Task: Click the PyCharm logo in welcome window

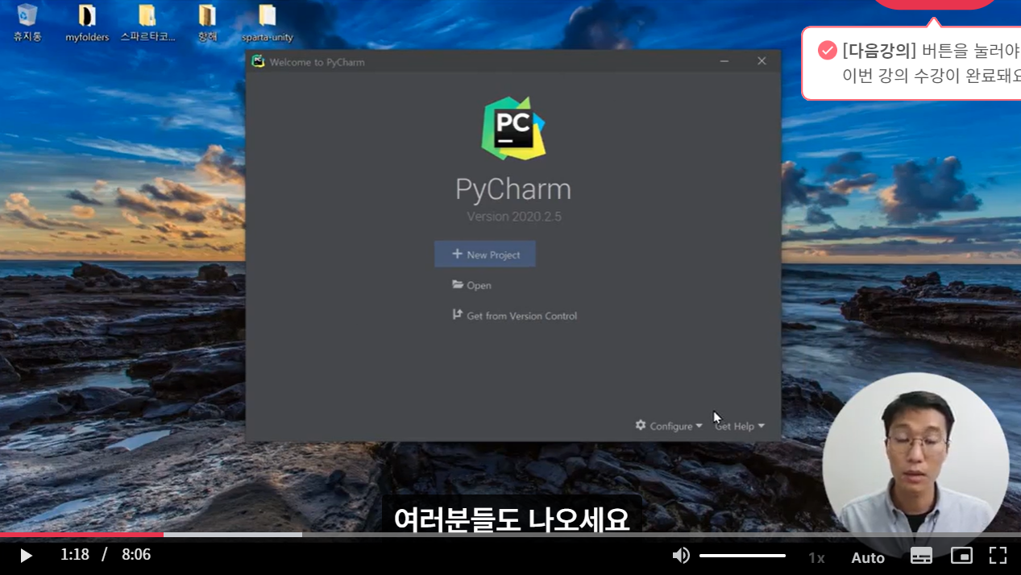Action: coord(513,127)
